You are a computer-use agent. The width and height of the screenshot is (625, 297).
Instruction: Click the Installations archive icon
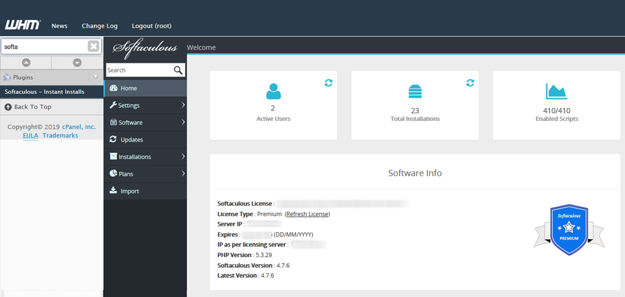[113, 156]
